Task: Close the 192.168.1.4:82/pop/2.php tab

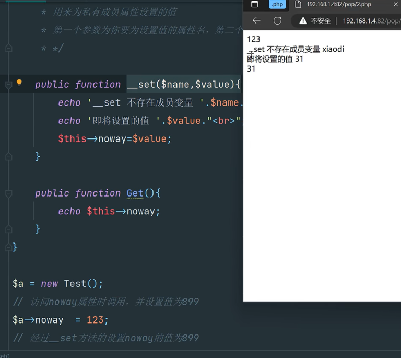Action: [x=395, y=5]
